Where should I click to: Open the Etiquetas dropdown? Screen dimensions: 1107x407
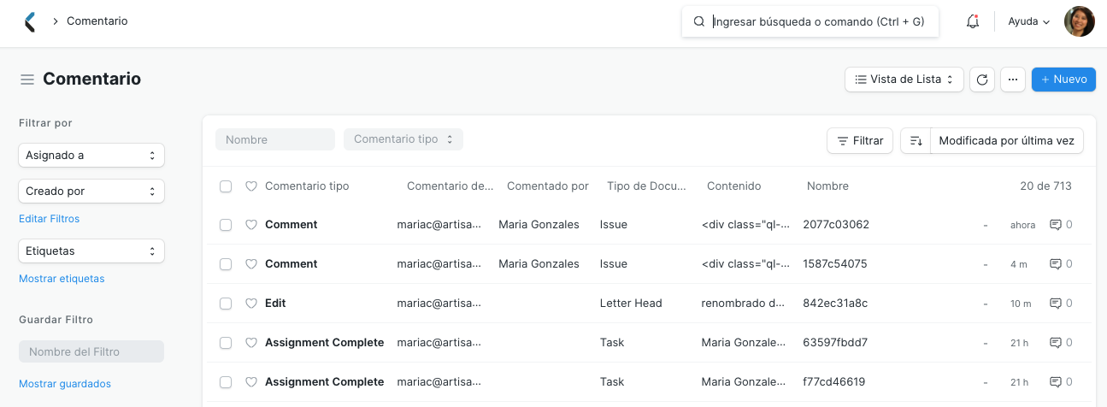91,251
